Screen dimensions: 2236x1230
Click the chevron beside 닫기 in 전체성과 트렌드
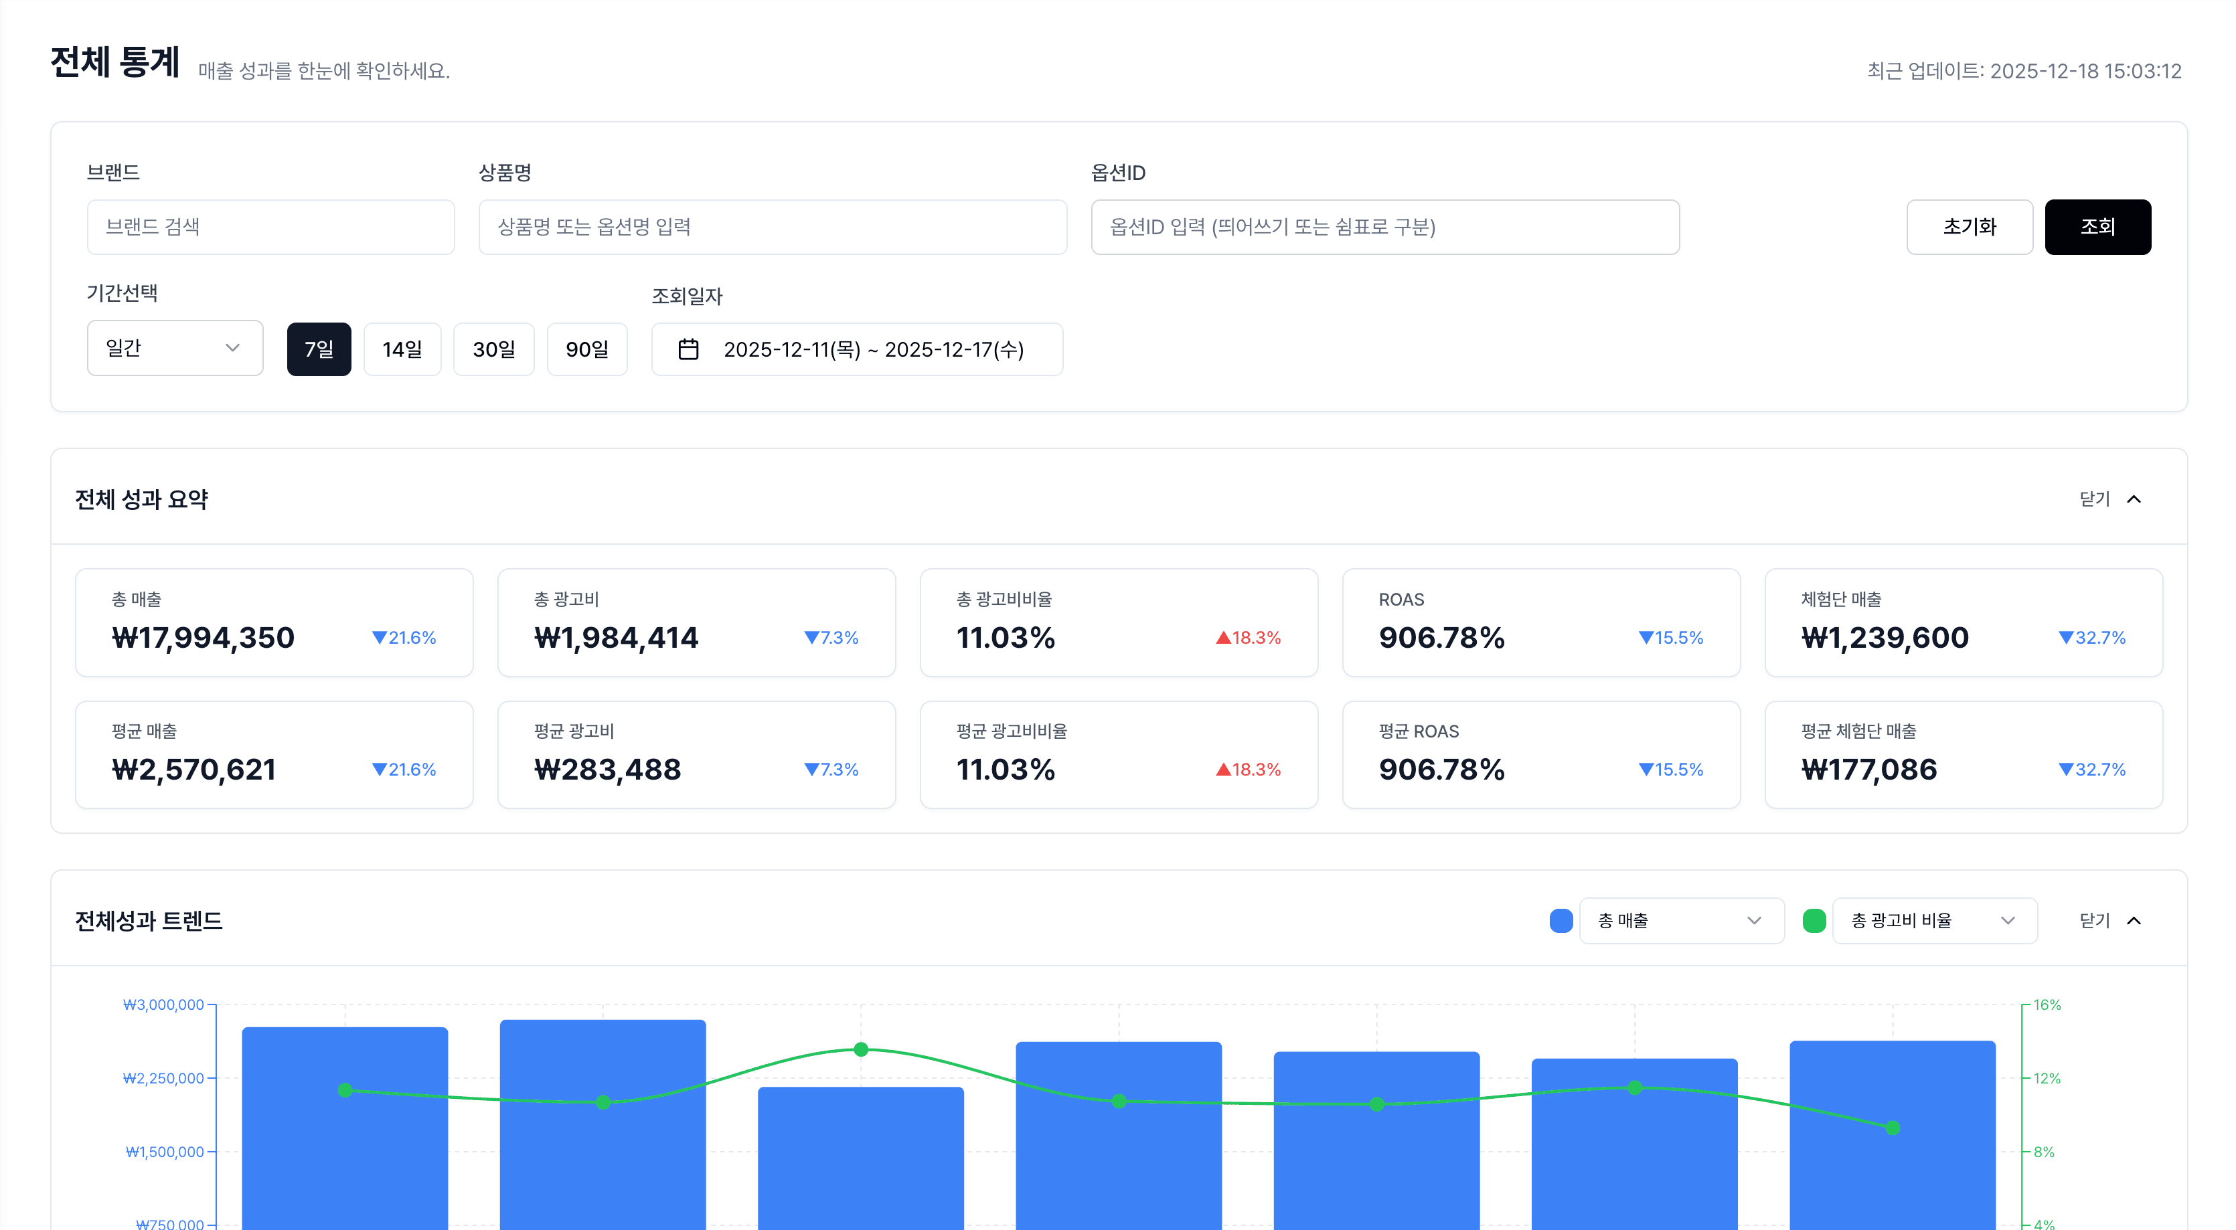(x=2134, y=920)
